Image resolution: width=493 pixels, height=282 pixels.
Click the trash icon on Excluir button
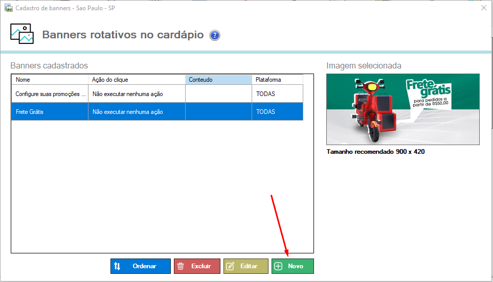[181, 266]
